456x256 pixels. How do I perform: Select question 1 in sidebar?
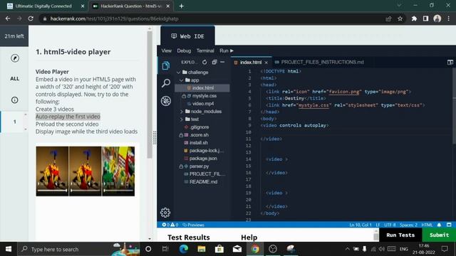point(14,122)
